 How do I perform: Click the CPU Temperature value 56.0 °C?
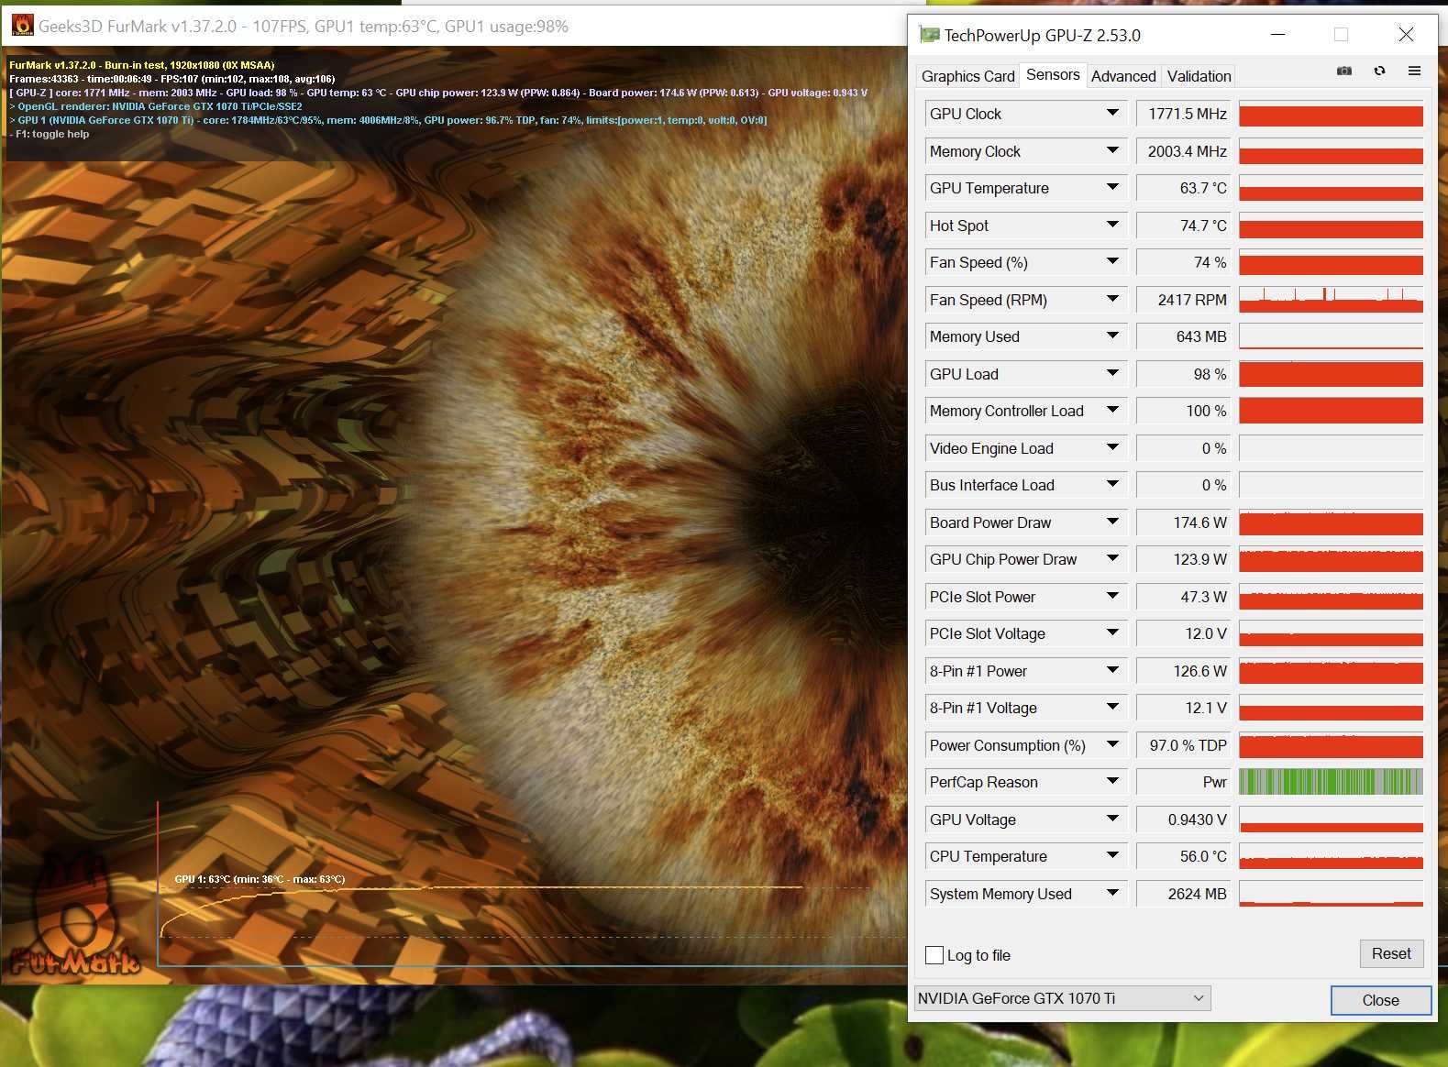pyautogui.click(x=1184, y=856)
